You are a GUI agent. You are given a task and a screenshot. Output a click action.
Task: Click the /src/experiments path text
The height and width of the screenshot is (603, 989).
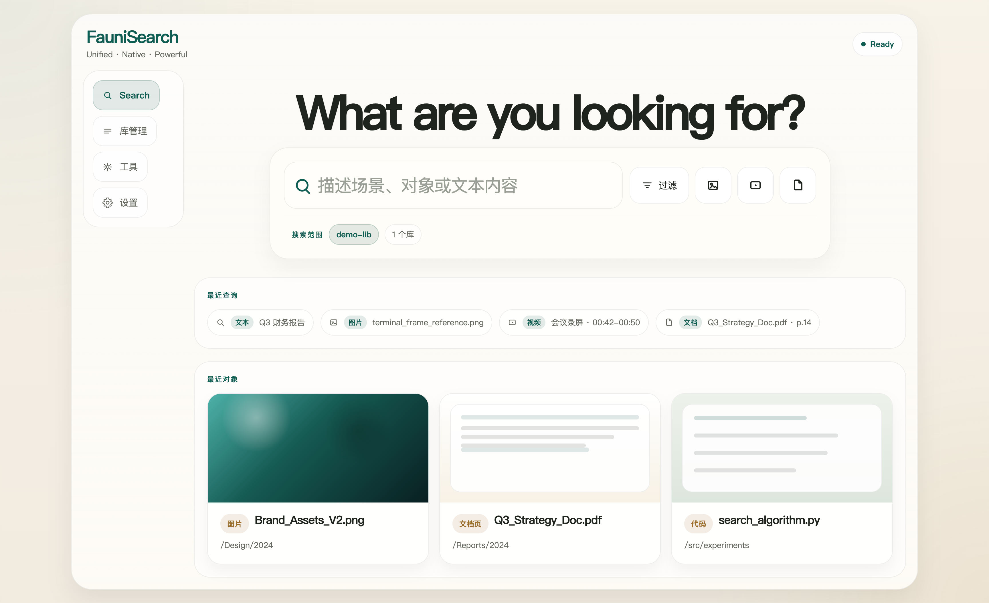[717, 545]
